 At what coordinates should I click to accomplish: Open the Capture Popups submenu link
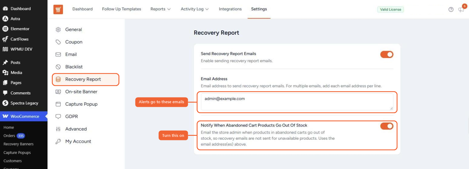[17, 152]
